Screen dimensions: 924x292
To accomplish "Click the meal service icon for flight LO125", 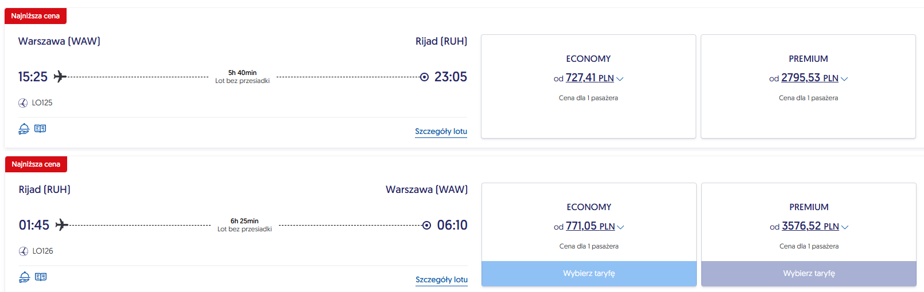I will point(24,129).
